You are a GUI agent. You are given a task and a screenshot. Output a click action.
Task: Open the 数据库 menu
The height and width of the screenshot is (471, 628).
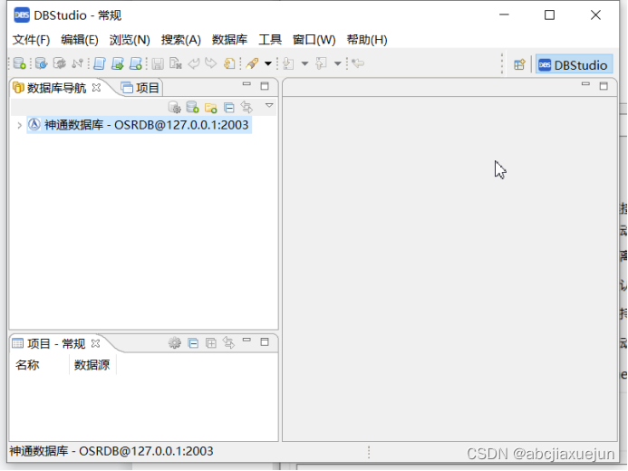229,40
